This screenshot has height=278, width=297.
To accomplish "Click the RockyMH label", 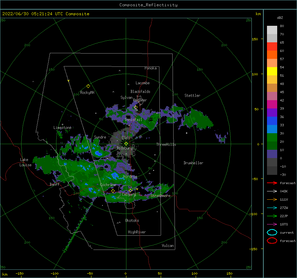I will click(87, 93).
